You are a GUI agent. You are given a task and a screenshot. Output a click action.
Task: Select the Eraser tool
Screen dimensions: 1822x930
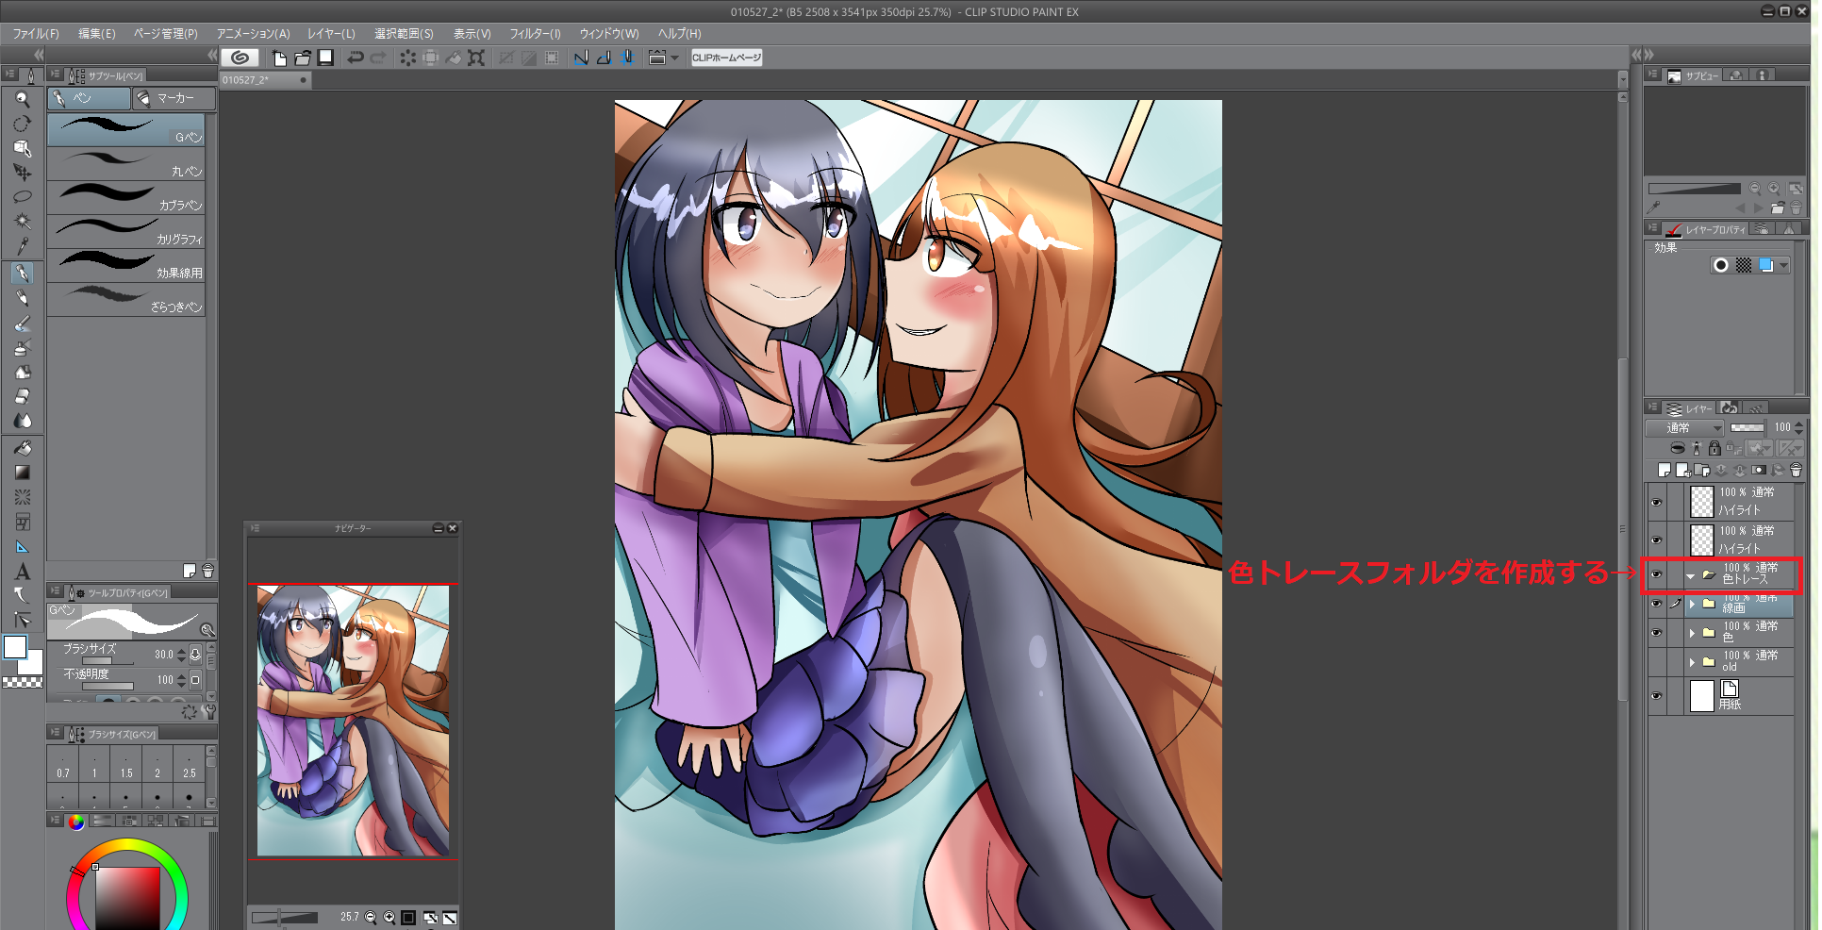[23, 396]
